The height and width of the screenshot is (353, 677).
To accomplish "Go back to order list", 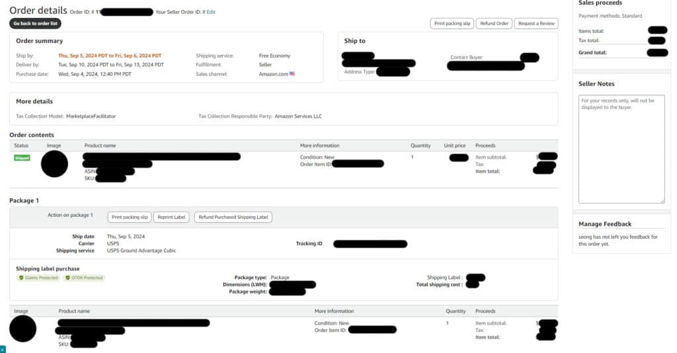I will point(36,23).
